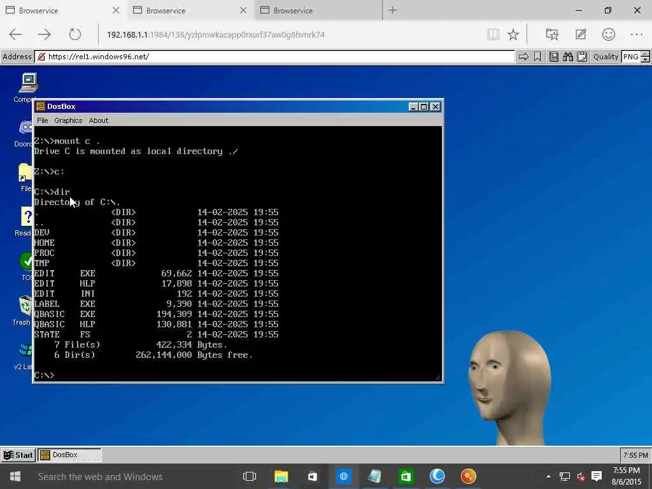Switch to the first Browservice tab
The width and height of the screenshot is (652, 489).
(62, 10)
